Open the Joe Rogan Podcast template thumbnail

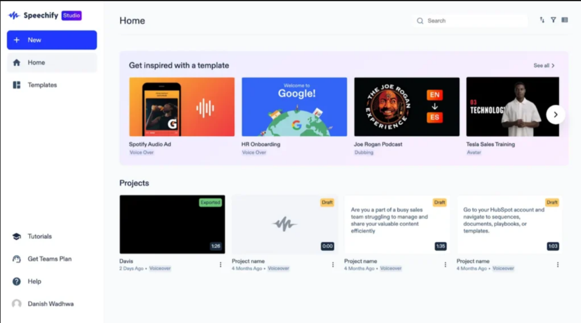coord(407,107)
